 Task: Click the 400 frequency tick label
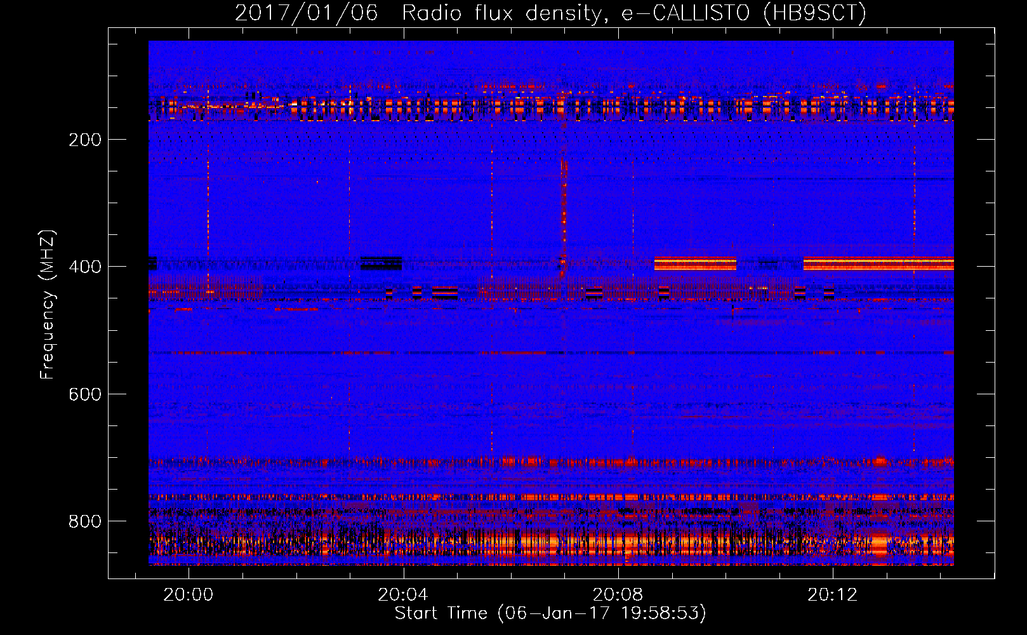click(85, 267)
